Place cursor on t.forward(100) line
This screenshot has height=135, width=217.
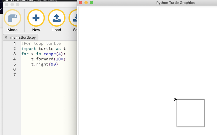[48, 59]
